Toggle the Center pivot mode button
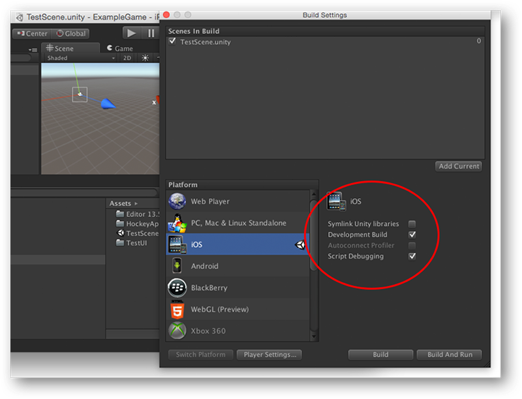This screenshot has width=522, height=399. [32, 34]
